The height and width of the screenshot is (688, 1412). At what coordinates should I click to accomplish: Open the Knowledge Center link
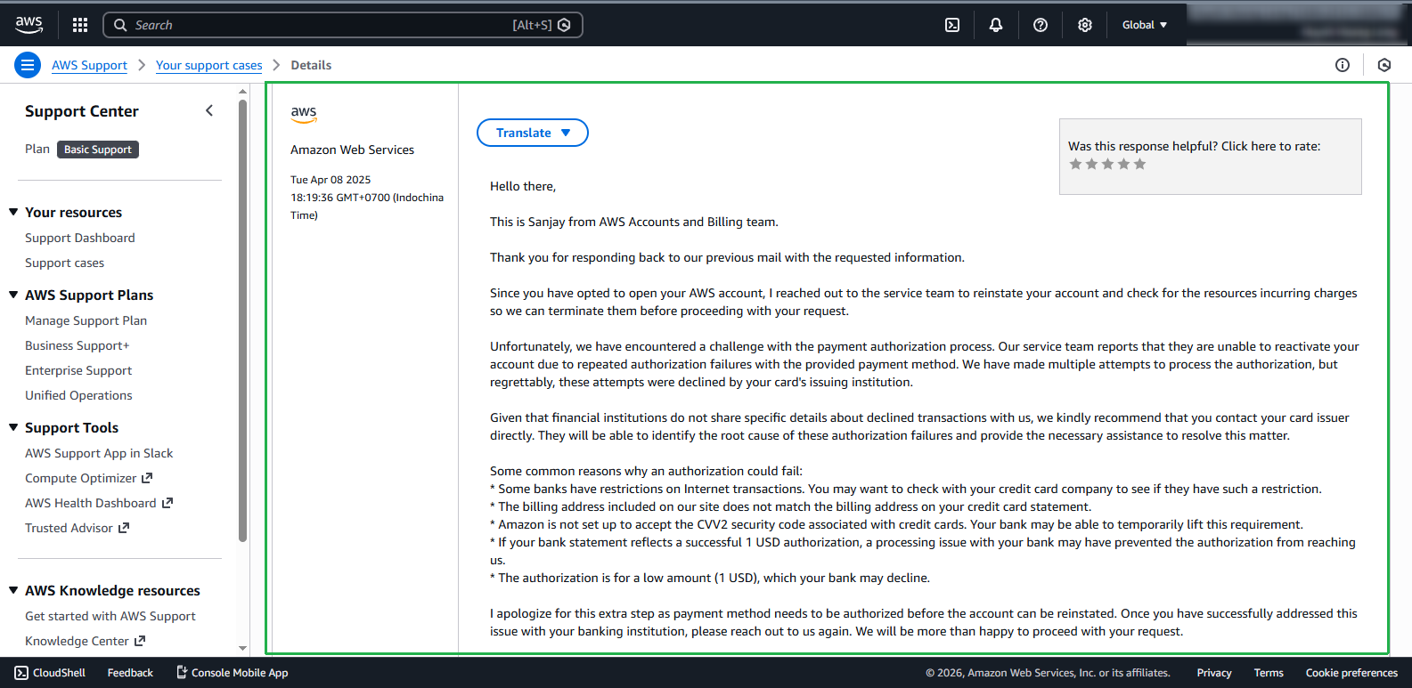(78, 641)
